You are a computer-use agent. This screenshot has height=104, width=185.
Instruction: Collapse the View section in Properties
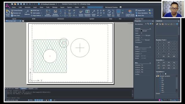pos(150,47)
